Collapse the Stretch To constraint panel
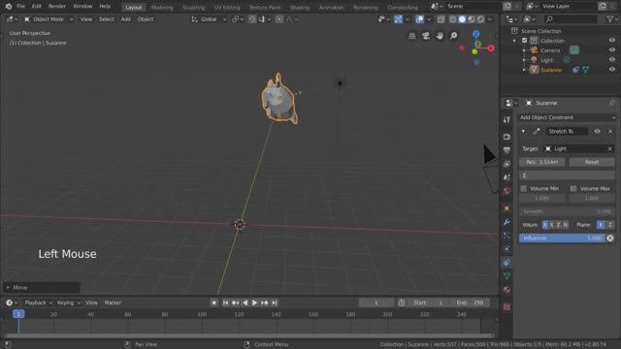This screenshot has width=621, height=349. (523, 131)
